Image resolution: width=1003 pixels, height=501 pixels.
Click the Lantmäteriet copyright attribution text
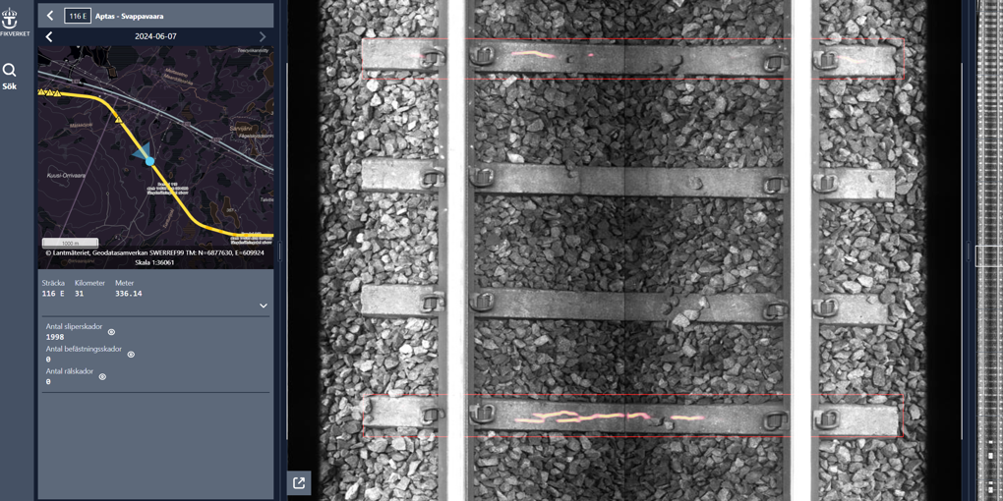click(x=154, y=252)
